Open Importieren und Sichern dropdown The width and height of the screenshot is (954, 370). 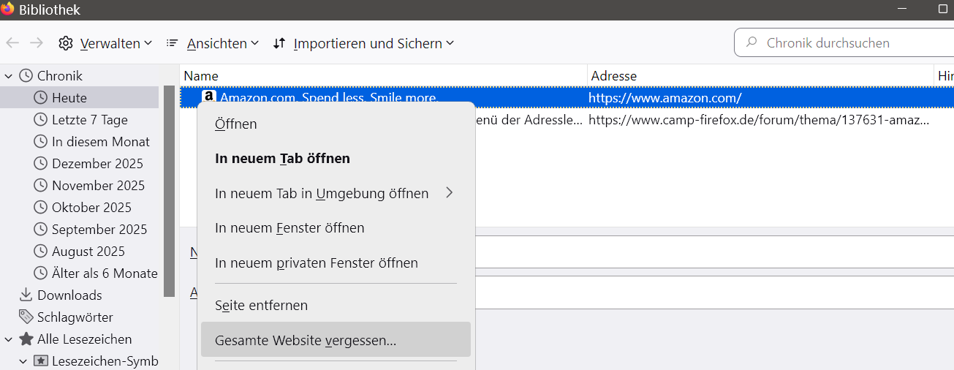click(x=363, y=43)
